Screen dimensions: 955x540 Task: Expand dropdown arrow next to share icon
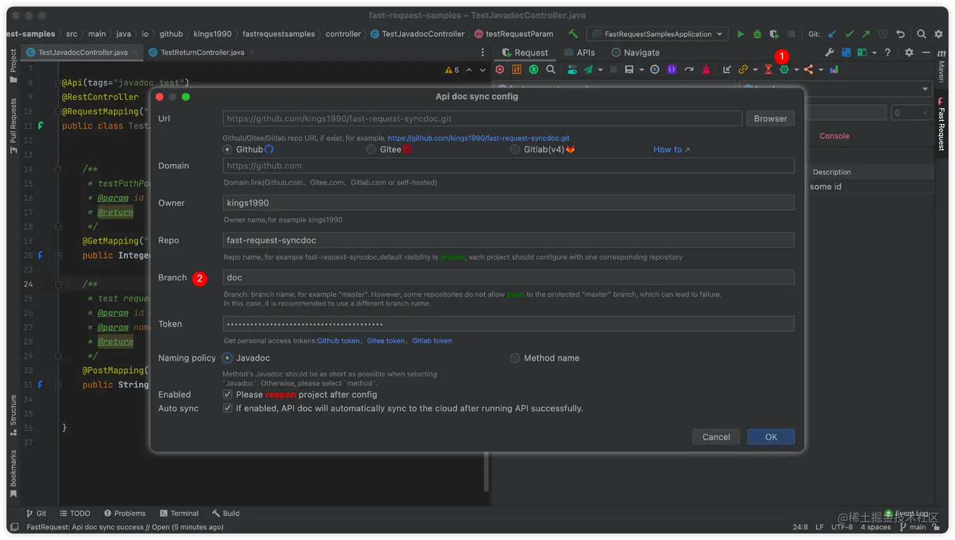tap(821, 70)
